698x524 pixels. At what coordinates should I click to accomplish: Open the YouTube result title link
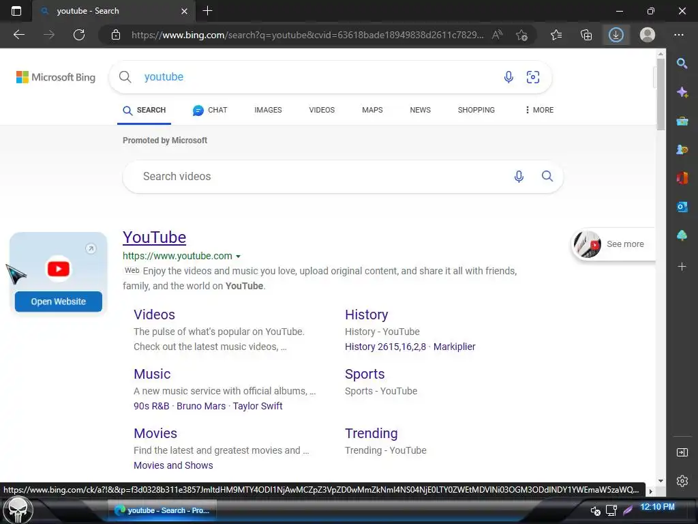155,237
